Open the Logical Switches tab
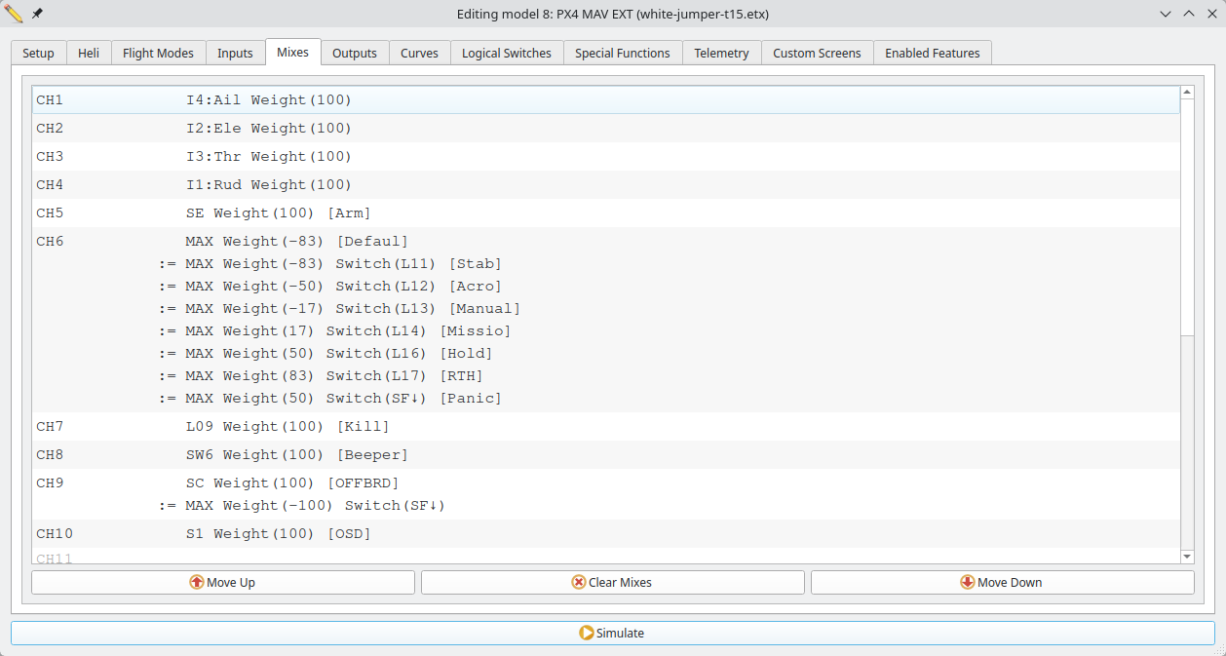Viewport: 1226px width, 656px height. 506,53
